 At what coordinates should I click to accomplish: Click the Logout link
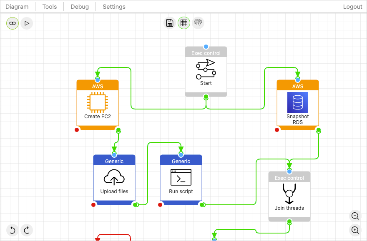click(352, 7)
